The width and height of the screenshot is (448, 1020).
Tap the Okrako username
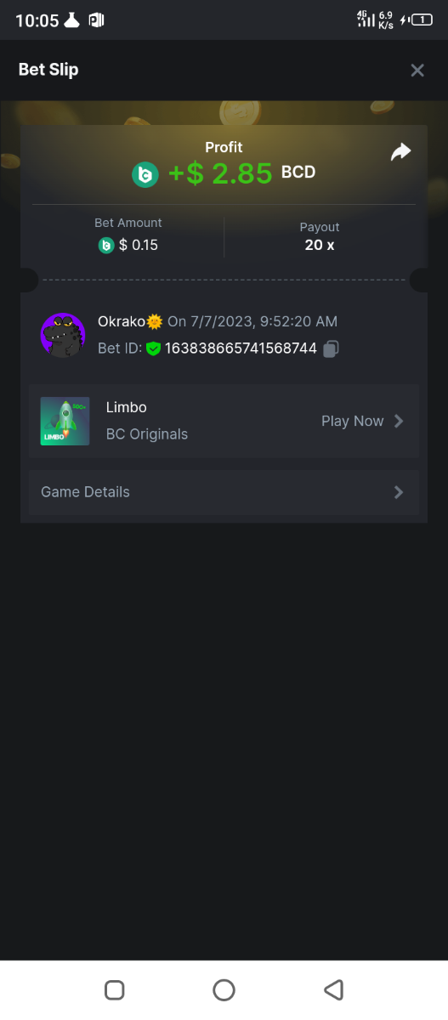click(x=122, y=321)
